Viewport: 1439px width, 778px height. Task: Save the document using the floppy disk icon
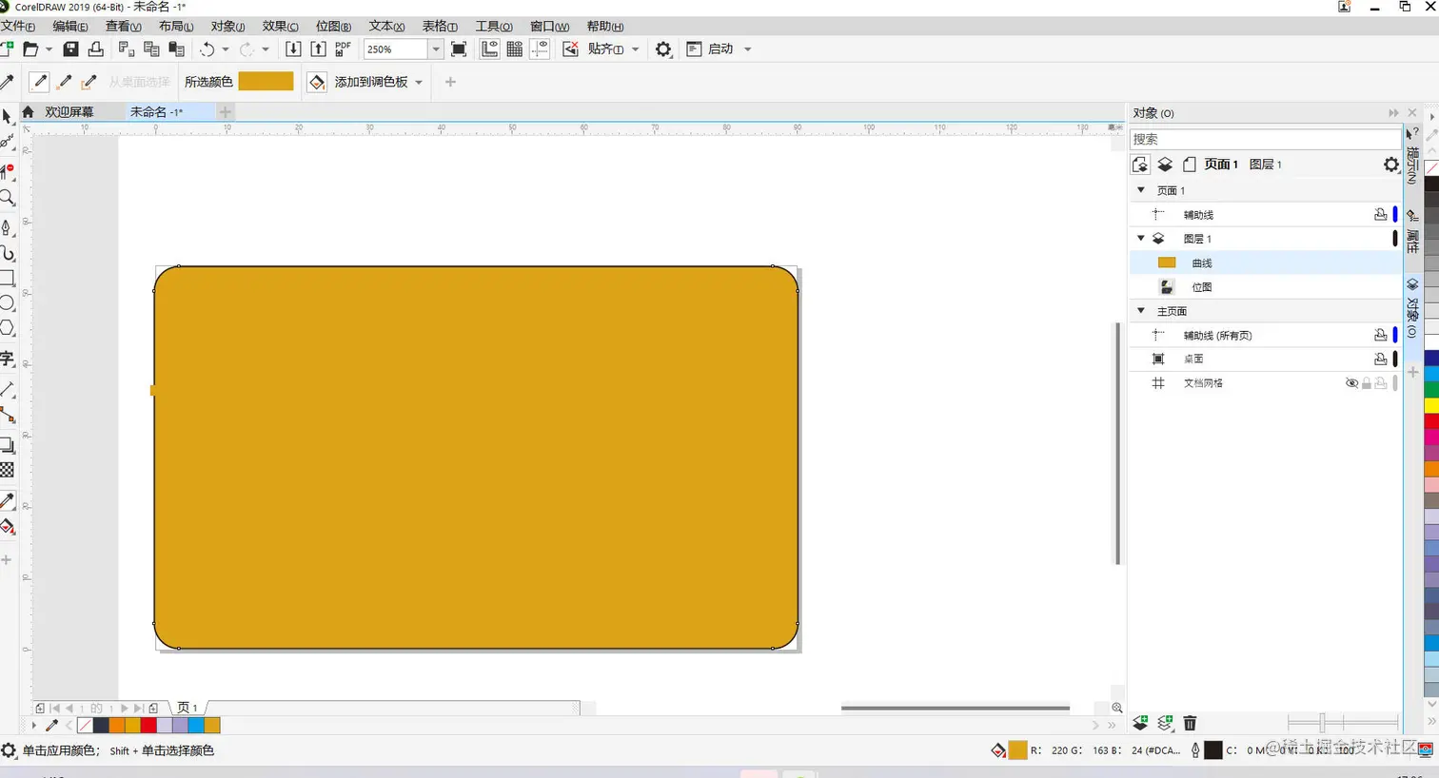click(x=70, y=49)
